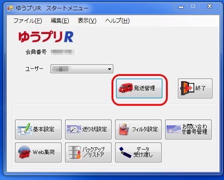Open the ヘルプ(H) menu

(x=117, y=21)
